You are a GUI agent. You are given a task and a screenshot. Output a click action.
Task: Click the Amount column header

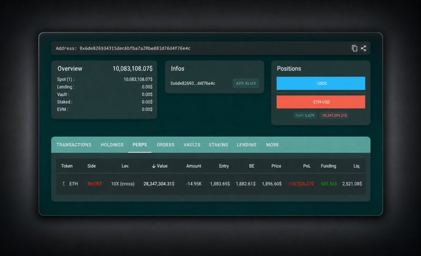click(193, 166)
